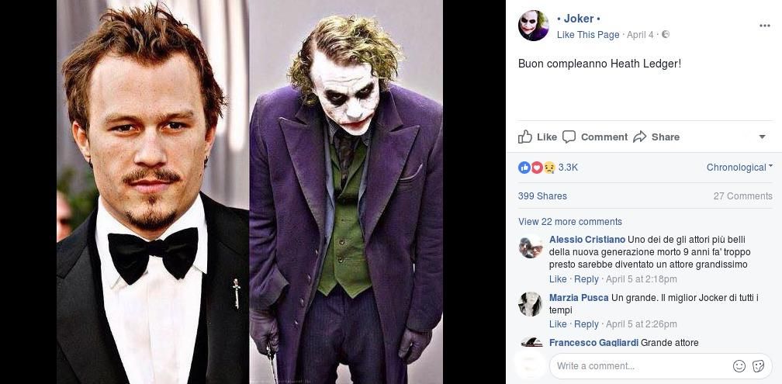This screenshot has width=782, height=384.
Task: Click the reaction emoji icons summary
Action: [537, 168]
